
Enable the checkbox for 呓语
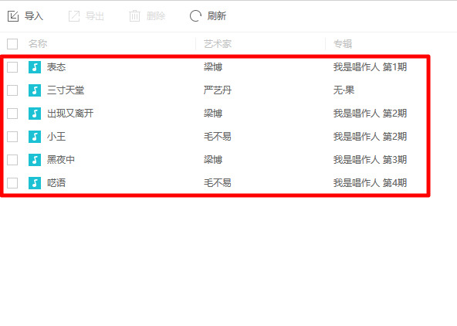pos(12,183)
